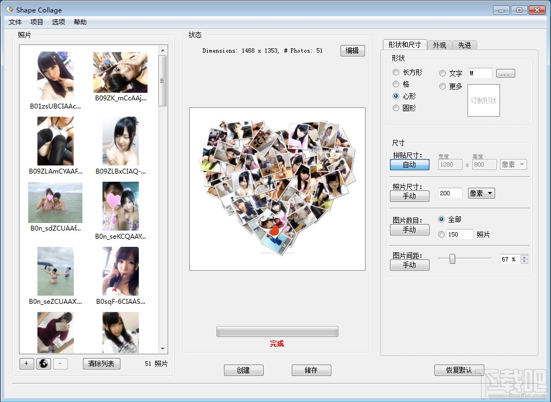The height and width of the screenshot is (402, 551).
Task: Open the disabled collage size unit dropdown
Action: [514, 164]
